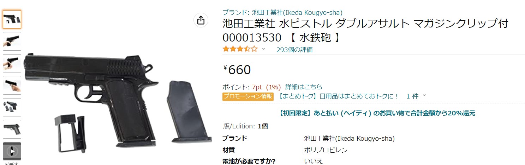Click the プロモーション情報 orange badge
Screen dimensions: 525x165
(x=248, y=96)
